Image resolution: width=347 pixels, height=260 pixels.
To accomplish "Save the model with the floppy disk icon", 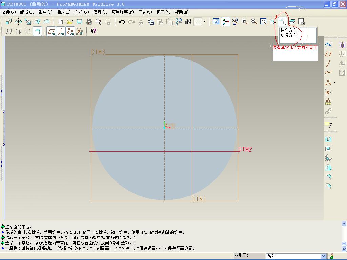I will tap(79, 22).
